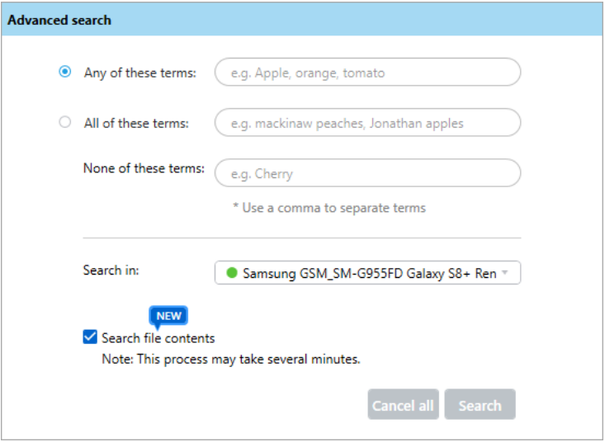Focus the "e.g. Apple, orange, tomato" field
605x442 pixels.
(x=367, y=72)
